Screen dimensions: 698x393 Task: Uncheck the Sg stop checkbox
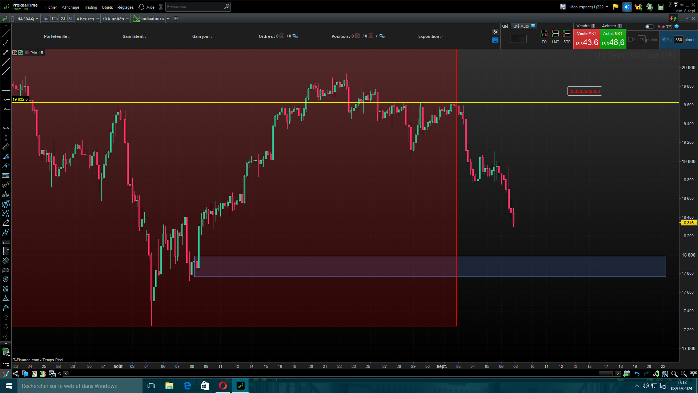(x=664, y=40)
